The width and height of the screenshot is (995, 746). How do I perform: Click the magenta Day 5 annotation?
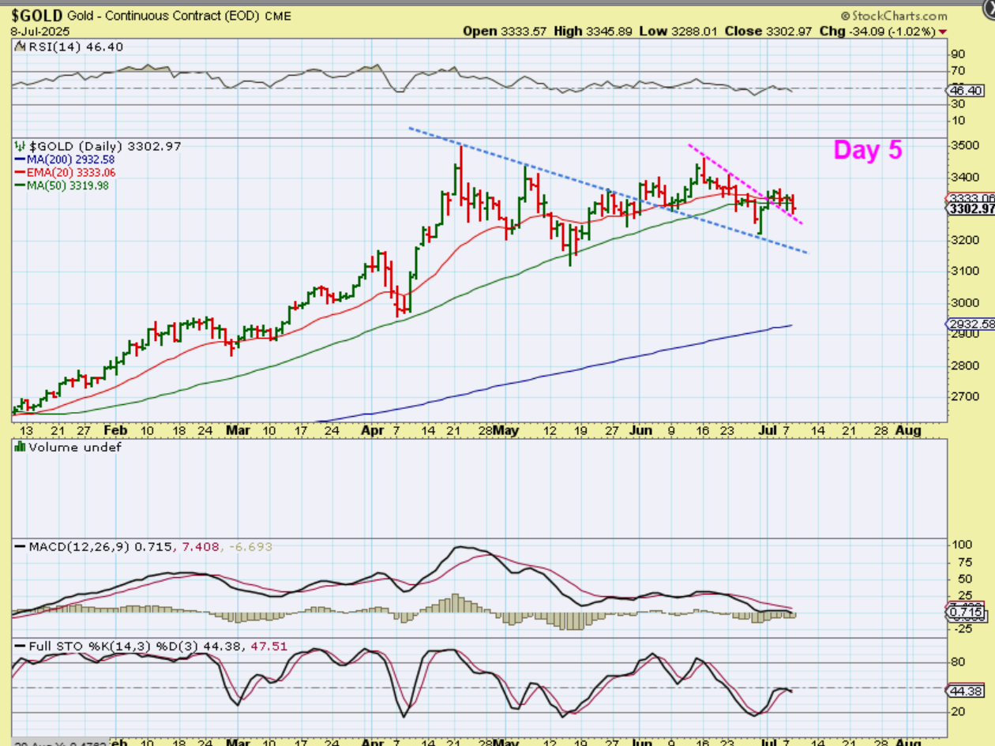click(x=867, y=150)
